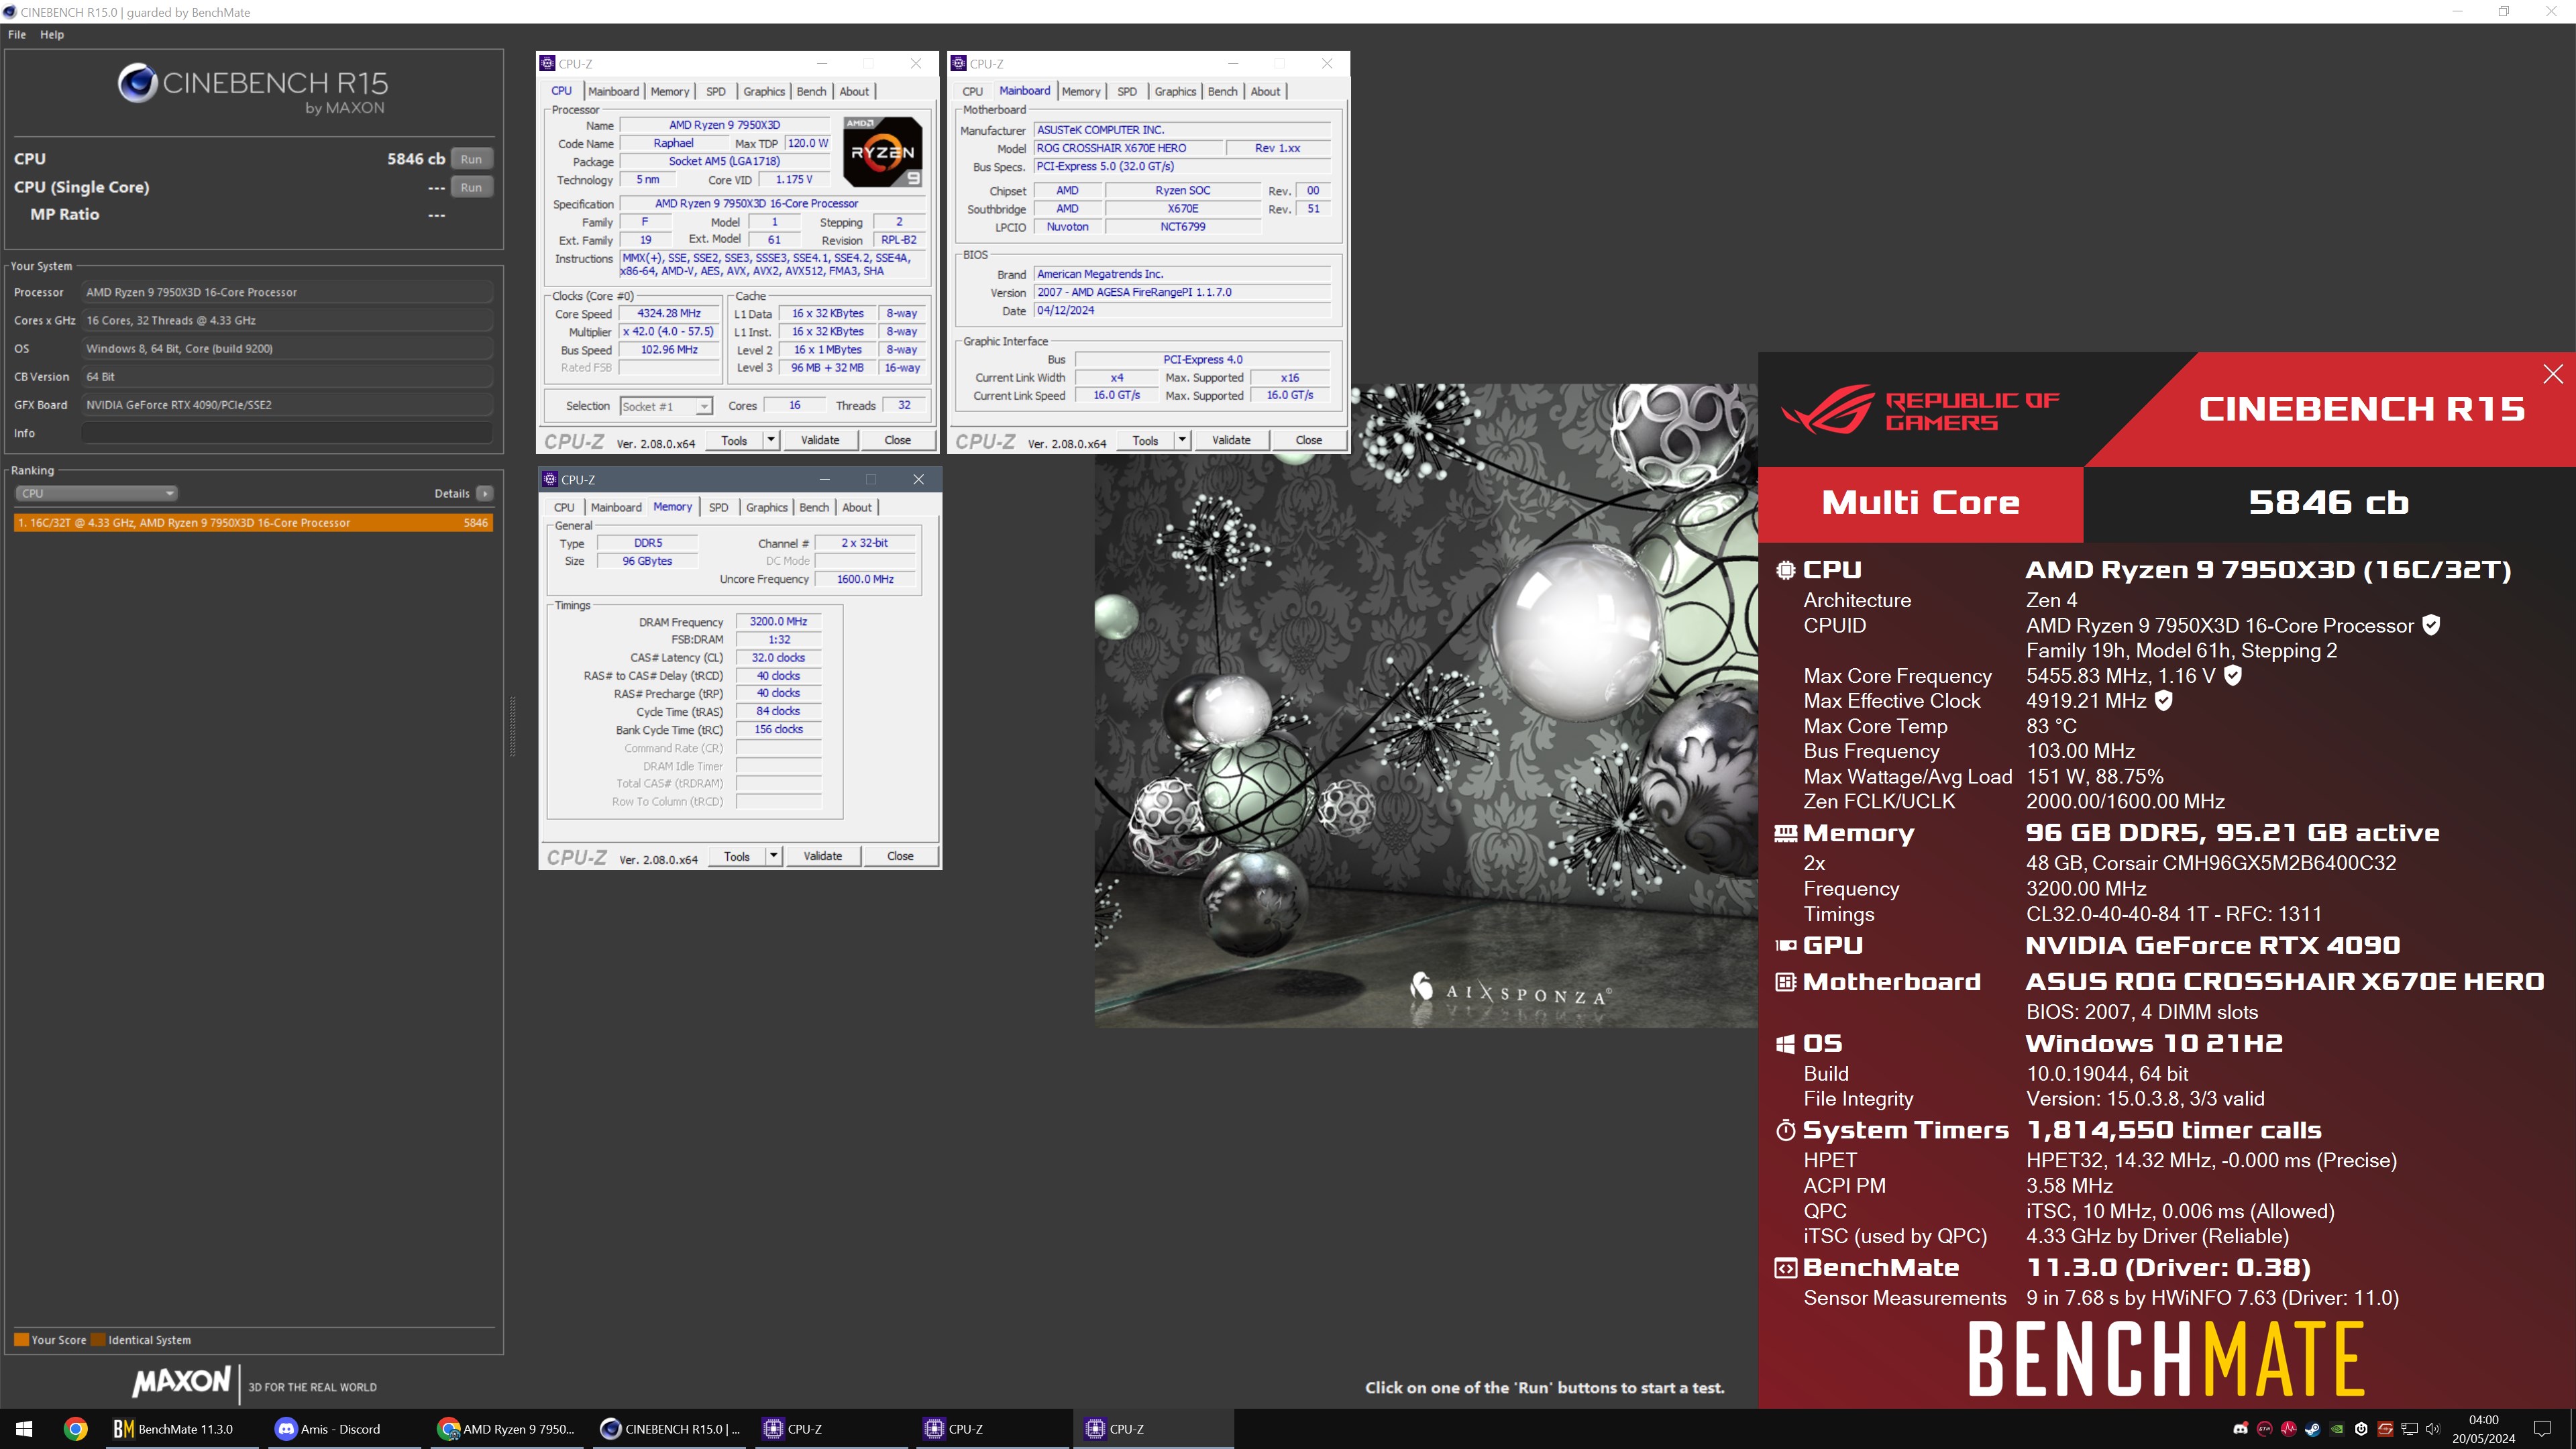2576x1449 pixels.
Task: Click the Identical System legend swatch
Action: (x=98, y=1340)
